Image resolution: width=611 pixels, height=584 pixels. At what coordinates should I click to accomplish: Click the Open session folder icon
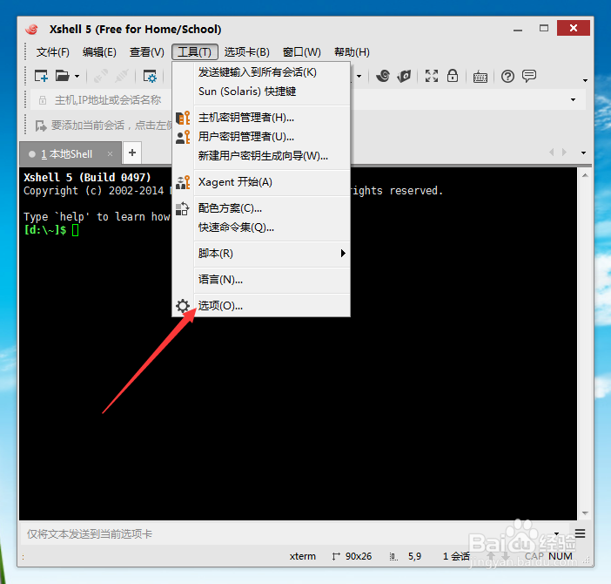(63, 76)
